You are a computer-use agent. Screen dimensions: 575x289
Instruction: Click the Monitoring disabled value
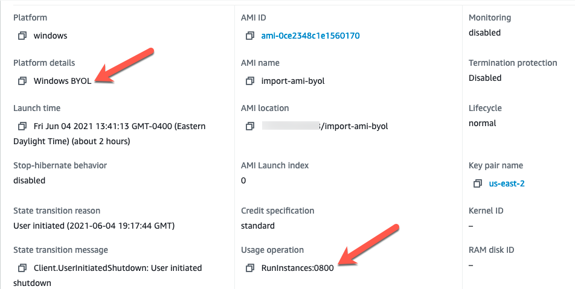(484, 33)
